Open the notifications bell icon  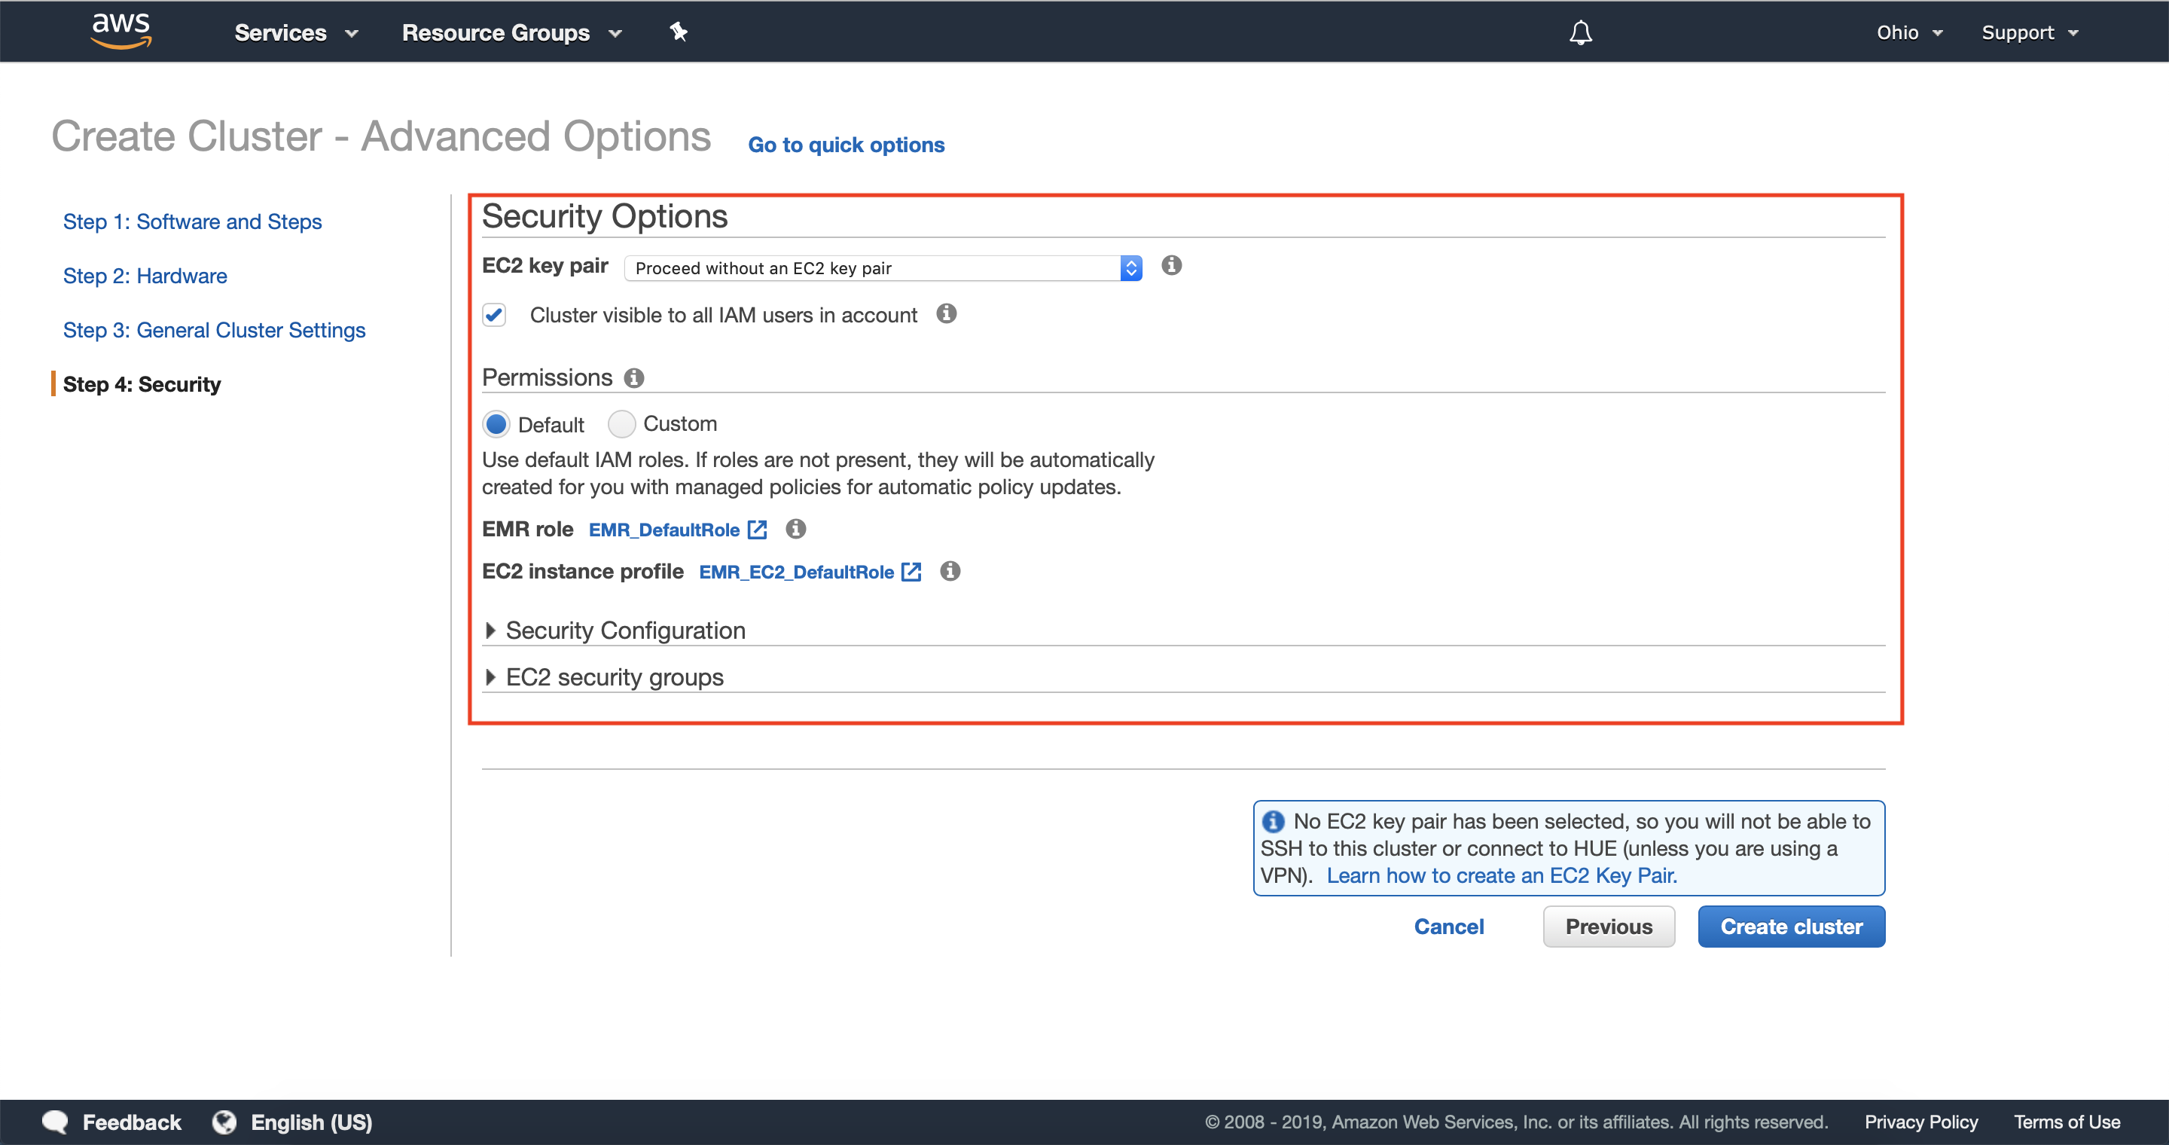(1579, 32)
